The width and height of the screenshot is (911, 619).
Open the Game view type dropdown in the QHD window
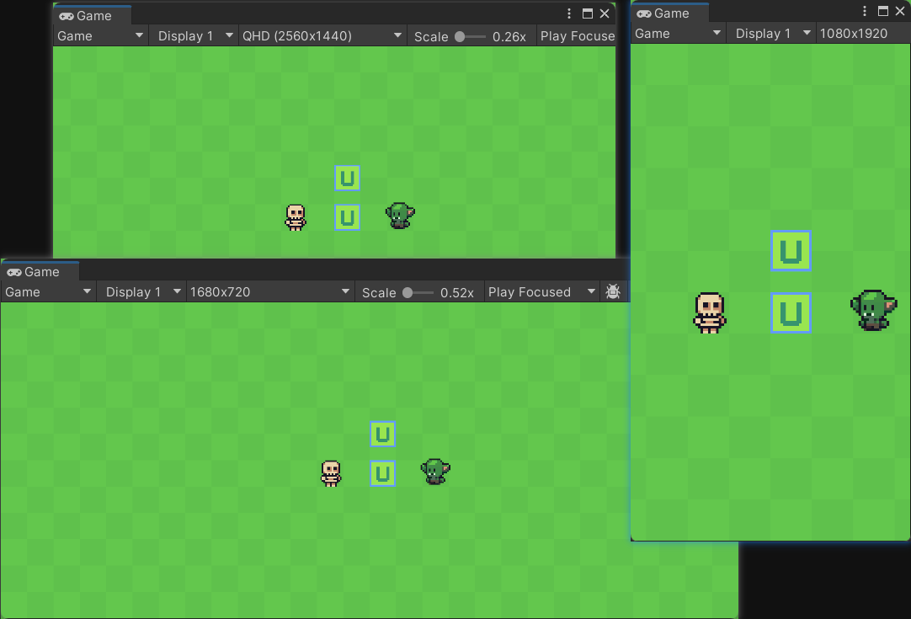click(x=100, y=36)
